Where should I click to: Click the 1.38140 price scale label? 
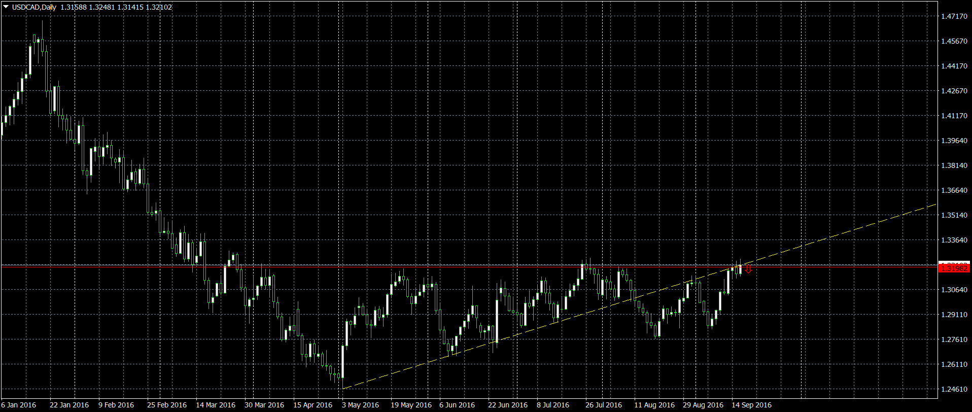[954, 165]
